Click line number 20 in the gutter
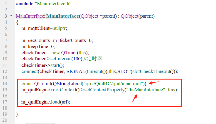Image resolution: width=216 pixels, height=124 pixels. click(5, 120)
